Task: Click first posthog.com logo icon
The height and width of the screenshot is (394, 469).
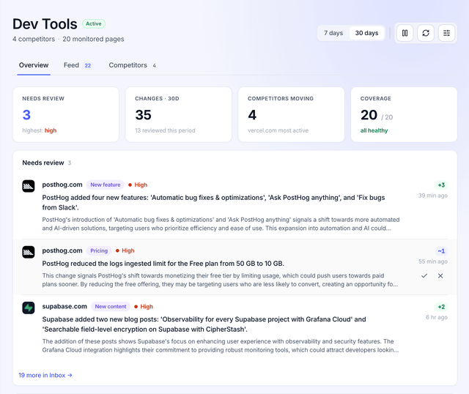Action: click(29, 186)
